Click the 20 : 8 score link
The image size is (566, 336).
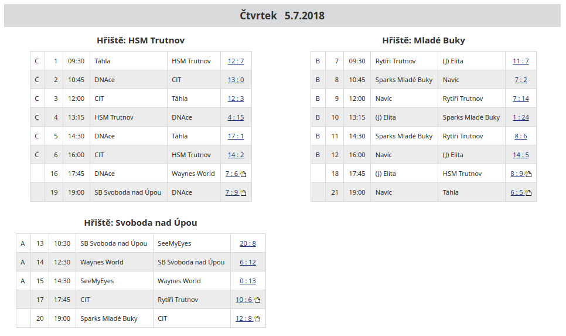click(247, 243)
